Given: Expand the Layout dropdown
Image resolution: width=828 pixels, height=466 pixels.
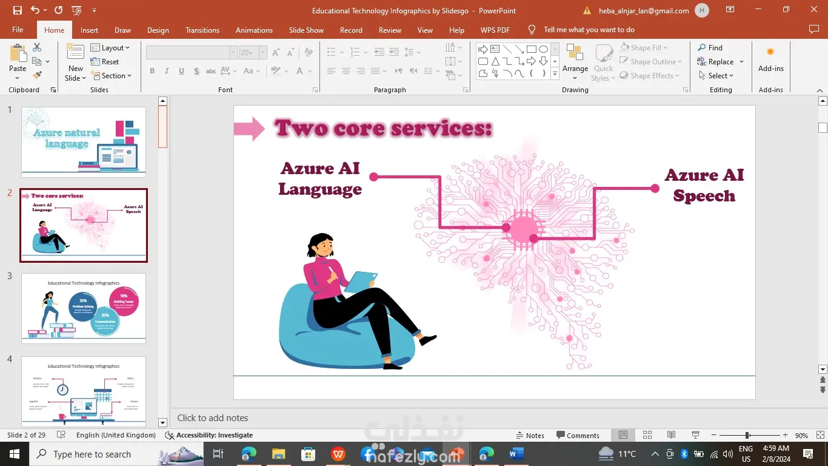Looking at the screenshot, I should click(110, 48).
